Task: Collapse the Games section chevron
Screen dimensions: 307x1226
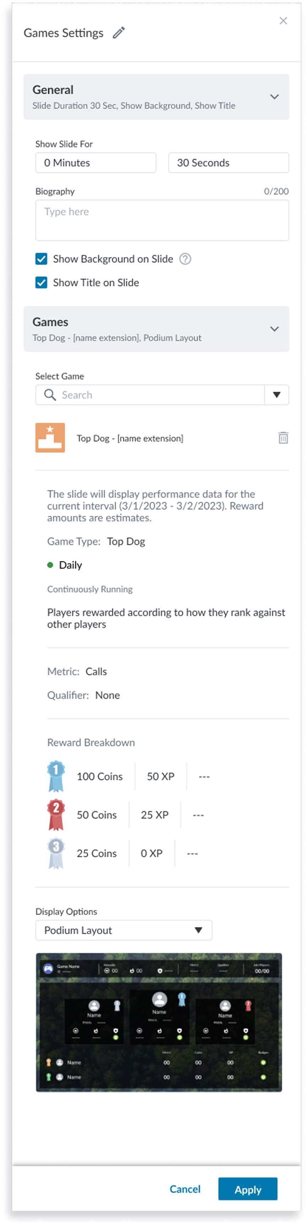Action: pos(274,329)
